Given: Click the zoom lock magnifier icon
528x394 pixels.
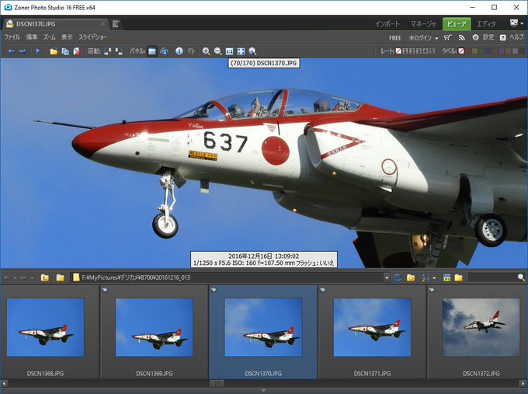Looking at the screenshot, I should coord(252,51).
